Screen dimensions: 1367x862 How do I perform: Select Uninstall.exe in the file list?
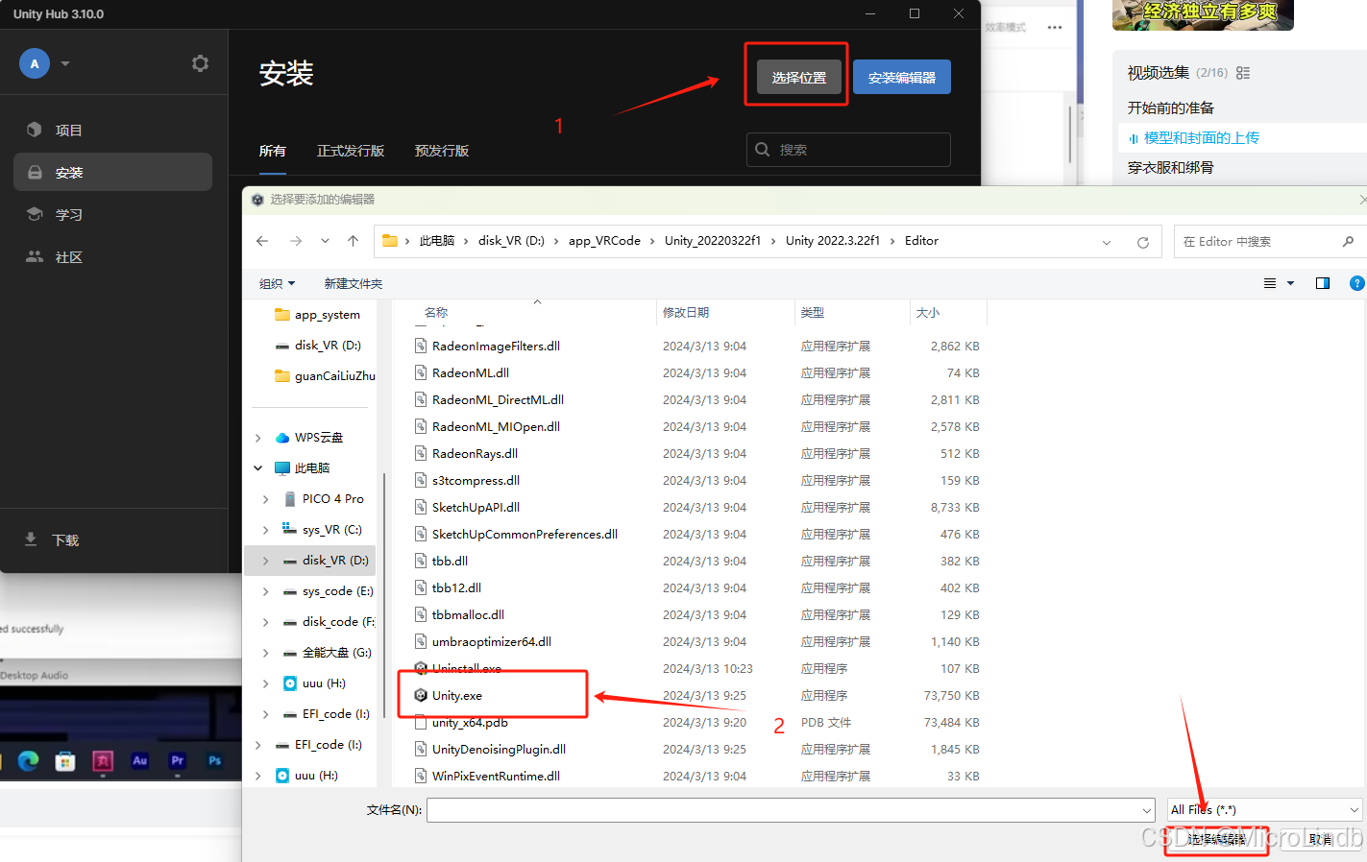467,668
